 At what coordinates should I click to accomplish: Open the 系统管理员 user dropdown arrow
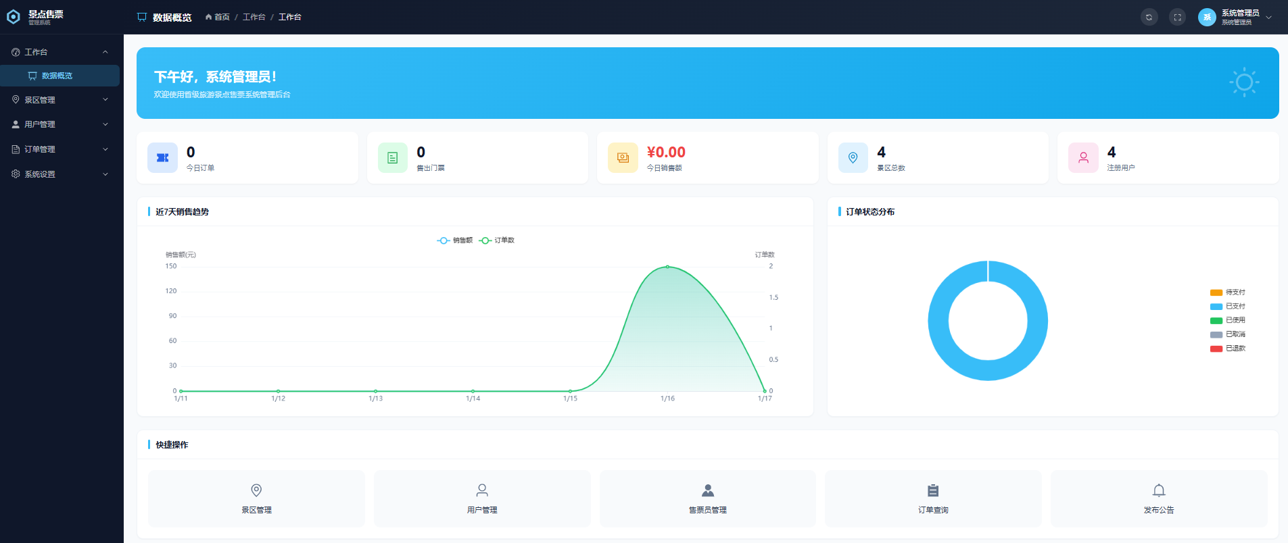coord(1268,18)
